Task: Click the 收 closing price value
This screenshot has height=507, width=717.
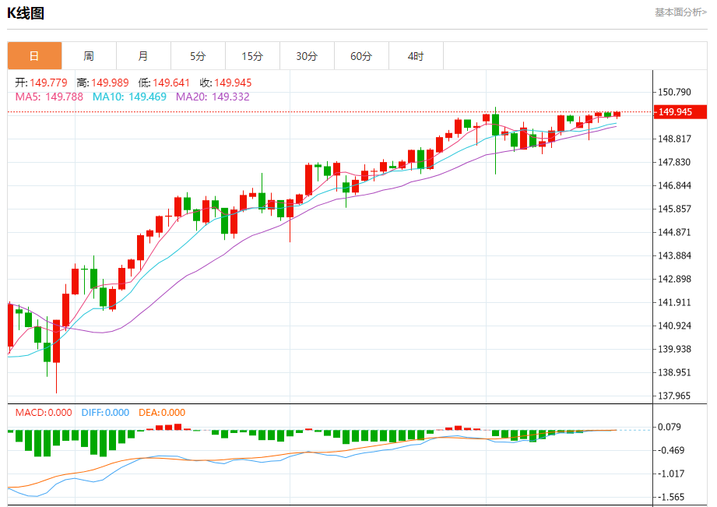Action: (233, 83)
